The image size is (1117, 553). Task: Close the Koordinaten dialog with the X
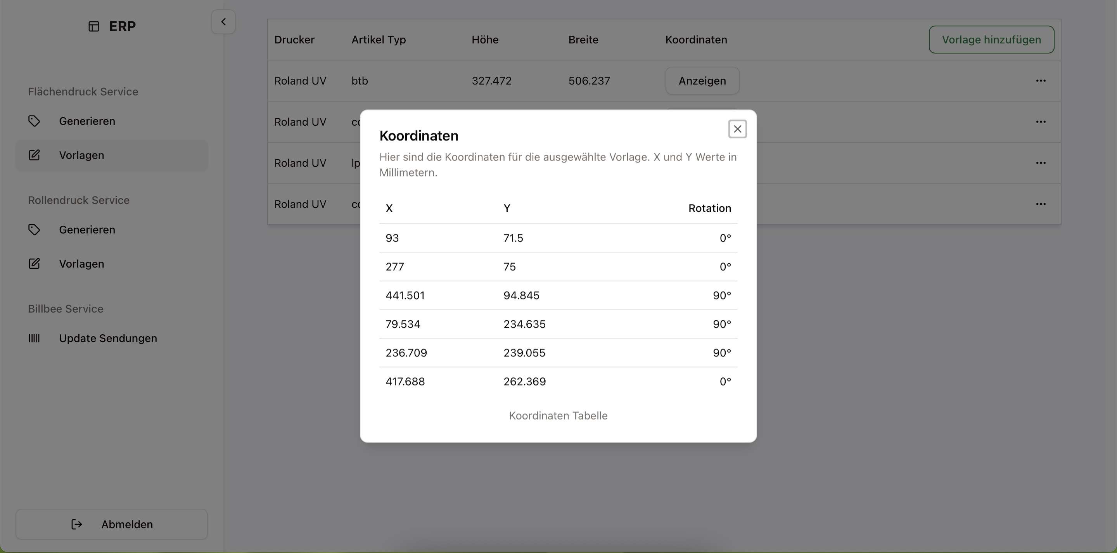[x=738, y=128]
